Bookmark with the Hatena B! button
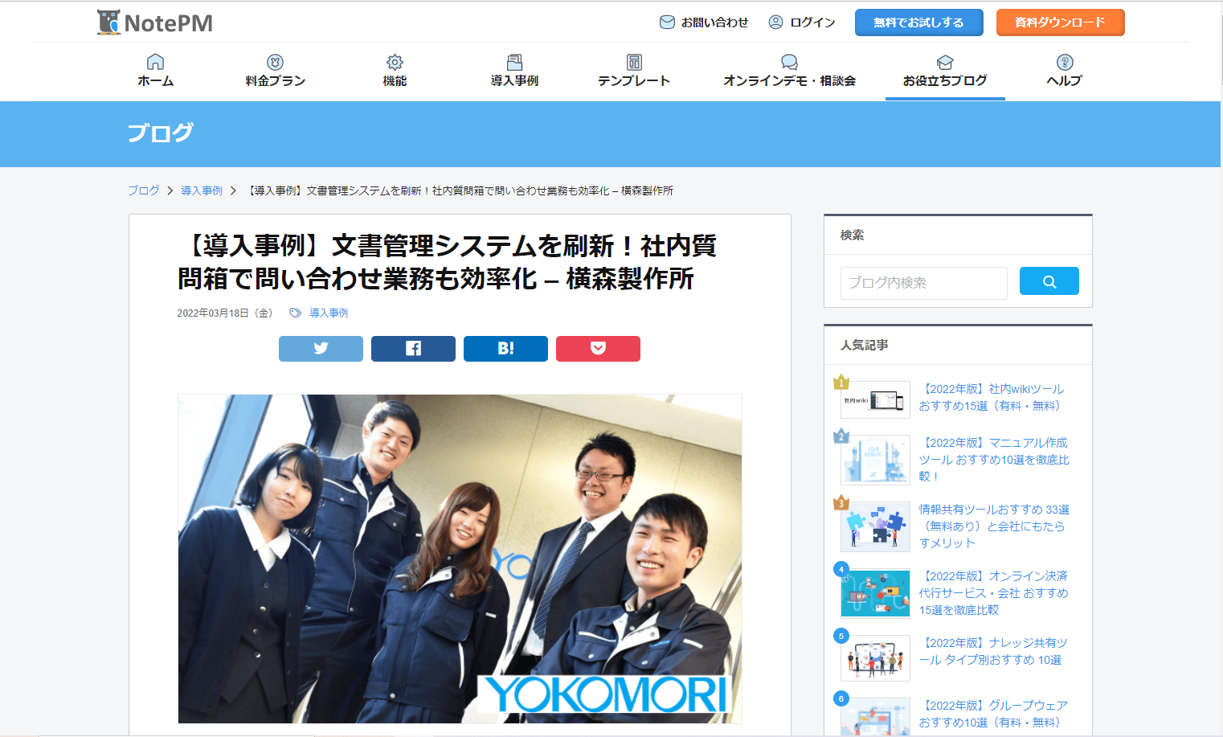Viewport: 1223px width, 737px height. coord(505,349)
